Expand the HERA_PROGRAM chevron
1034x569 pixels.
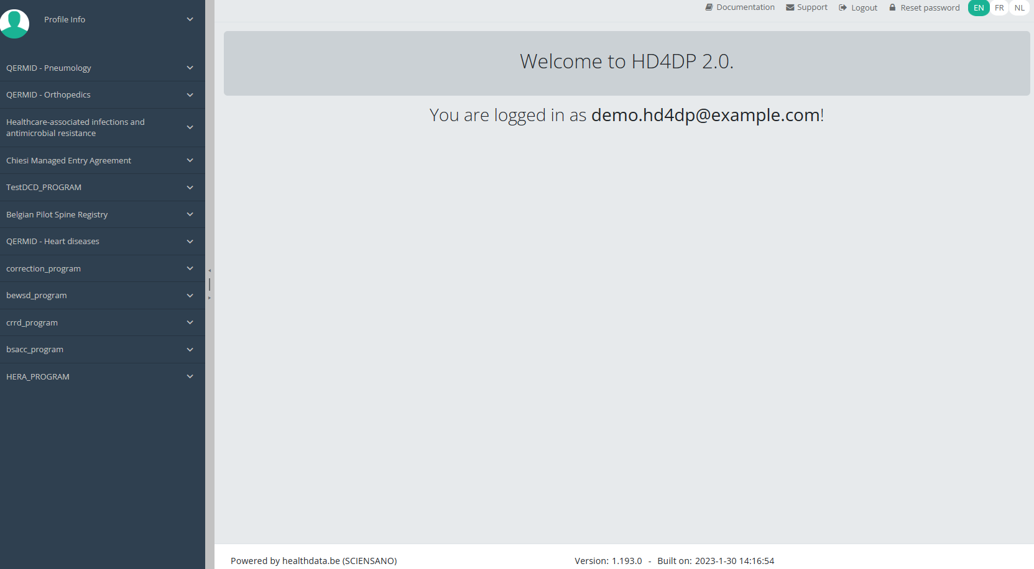pos(190,376)
